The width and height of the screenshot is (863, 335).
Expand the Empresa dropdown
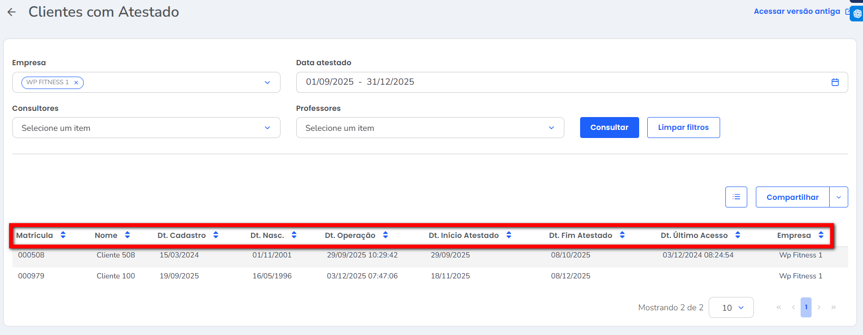(x=267, y=82)
